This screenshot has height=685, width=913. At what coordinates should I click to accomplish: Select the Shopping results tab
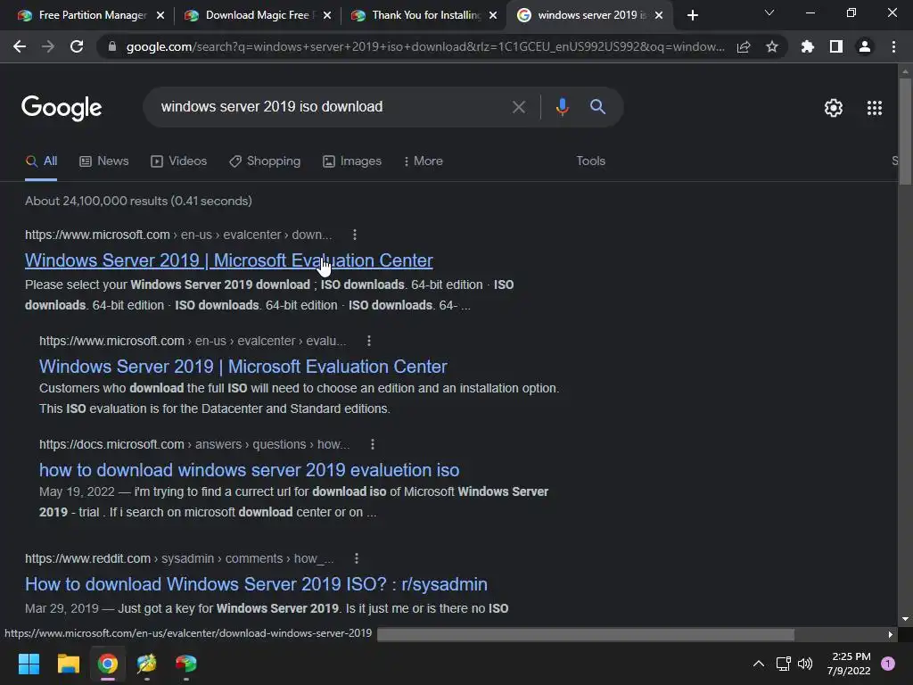265,161
